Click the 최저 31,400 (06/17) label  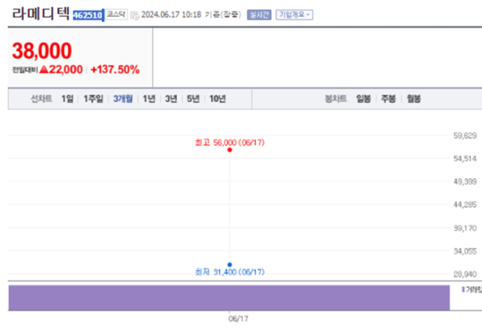[x=230, y=272]
